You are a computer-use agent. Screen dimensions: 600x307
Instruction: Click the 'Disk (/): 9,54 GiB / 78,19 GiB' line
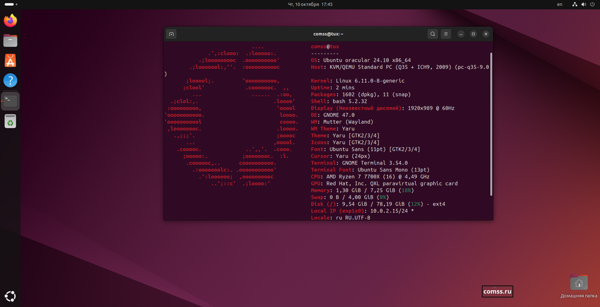tap(378, 204)
